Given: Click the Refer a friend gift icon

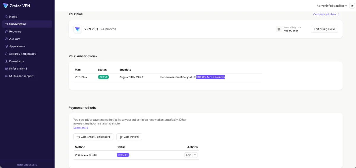Looking at the screenshot, I should click(6, 69).
